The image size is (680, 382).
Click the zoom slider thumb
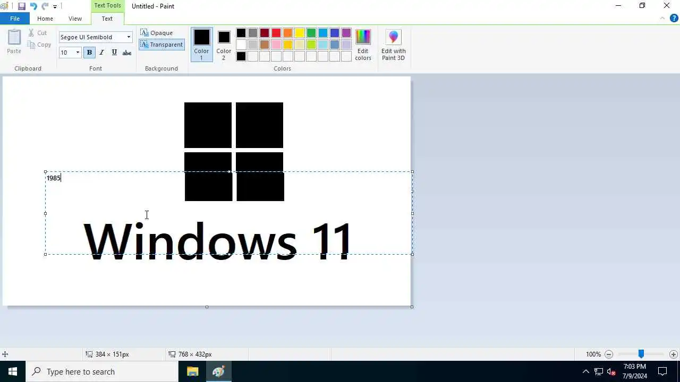[641, 354]
